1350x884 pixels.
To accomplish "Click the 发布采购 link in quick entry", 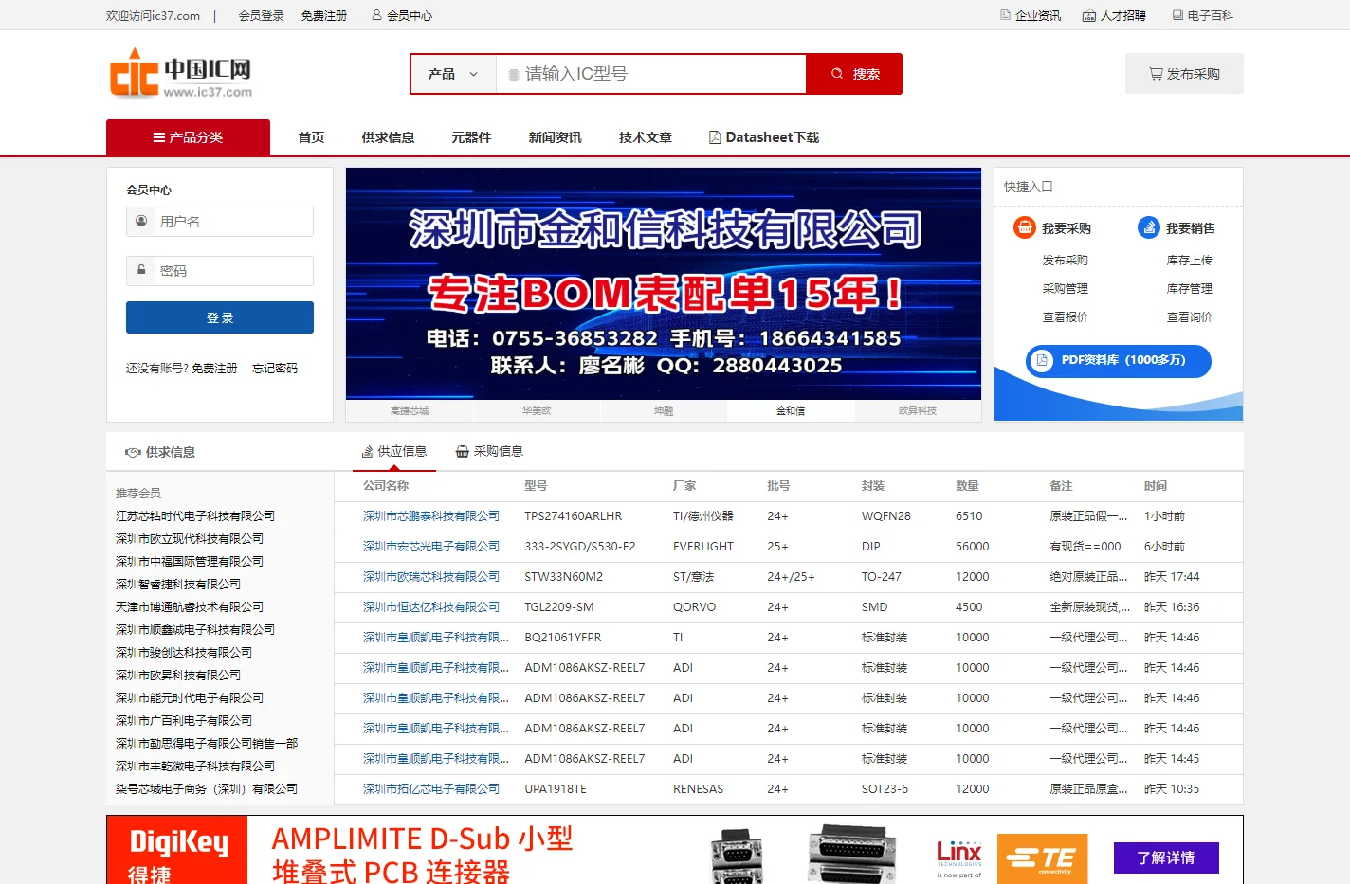I will (1065, 260).
